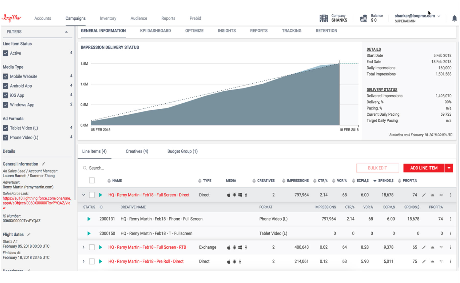Click the pencil icon next to Flight dates
460x283 pixels.
coord(29,234)
